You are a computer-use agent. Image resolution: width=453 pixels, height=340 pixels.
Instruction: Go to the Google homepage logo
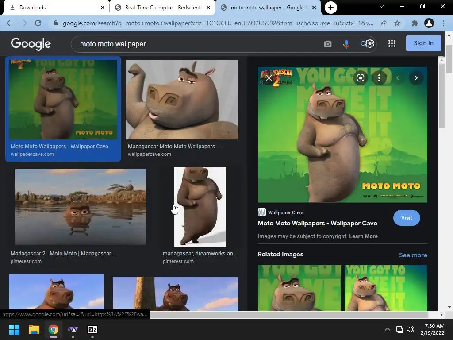coord(31,44)
